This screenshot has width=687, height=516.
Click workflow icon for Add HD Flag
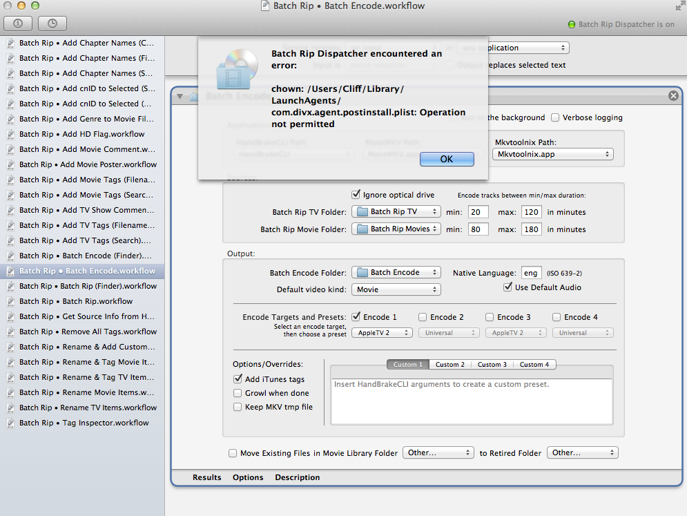tap(10, 134)
